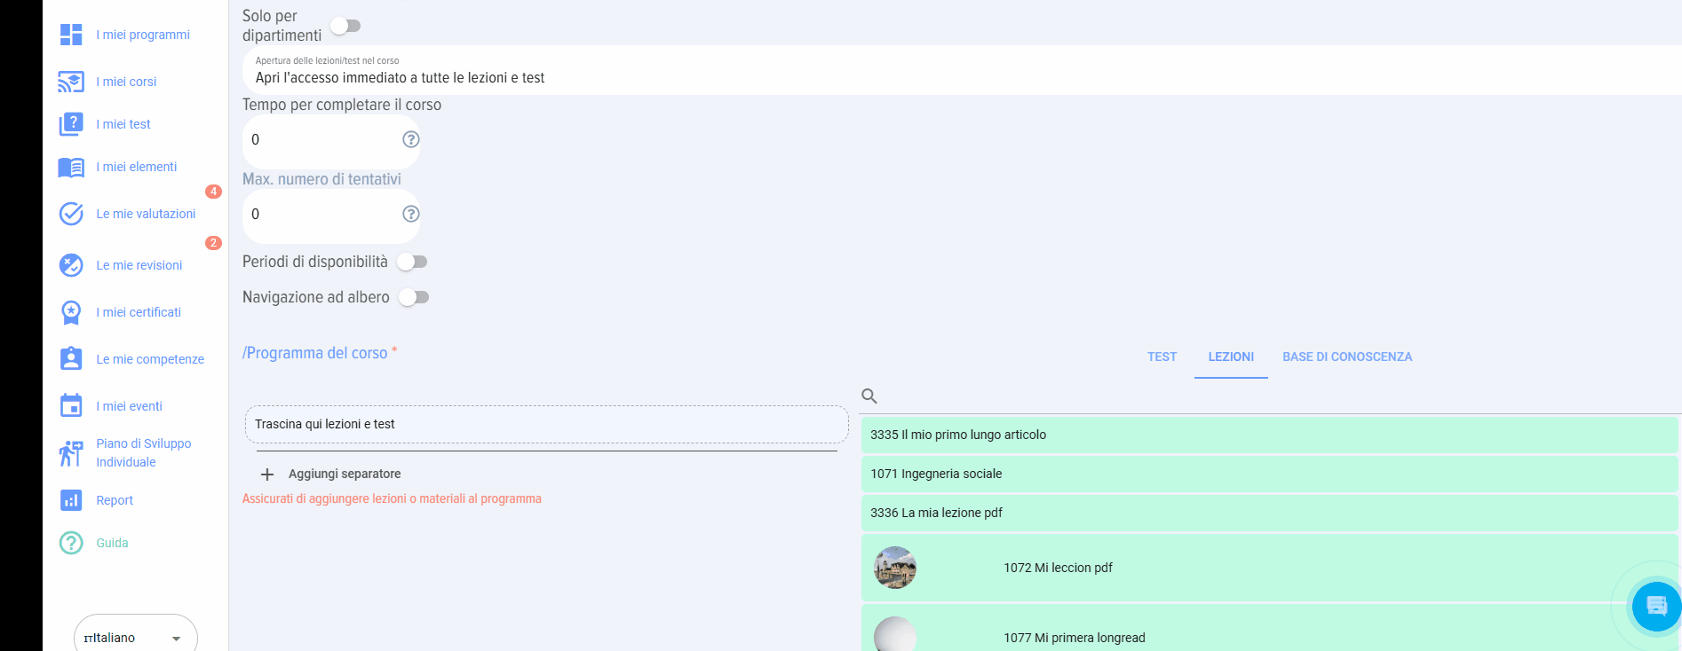Open 'I miei corsi' sidebar icon

(71, 82)
